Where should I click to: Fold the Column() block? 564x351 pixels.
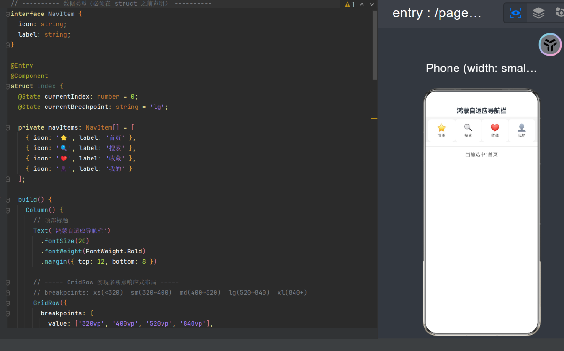(8, 210)
